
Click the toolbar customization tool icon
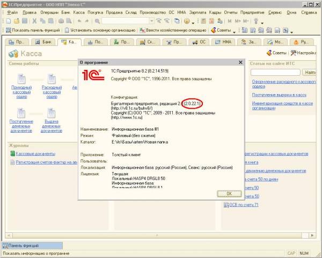coord(256,21)
